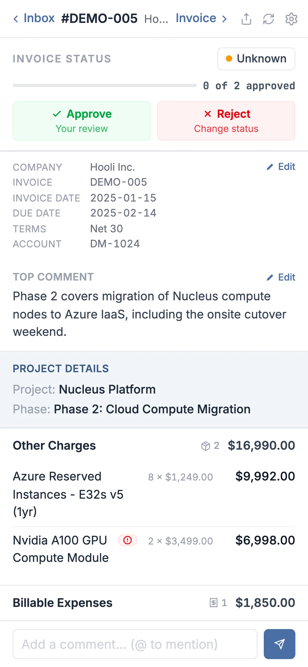Click the Nucleus Platform project name

107,389
